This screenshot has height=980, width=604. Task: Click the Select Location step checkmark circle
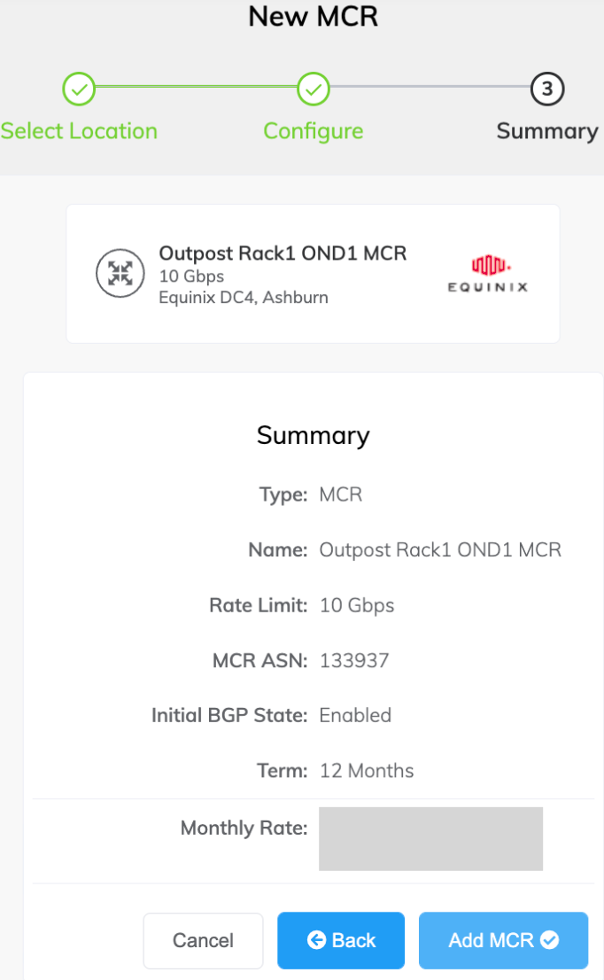pos(79,89)
